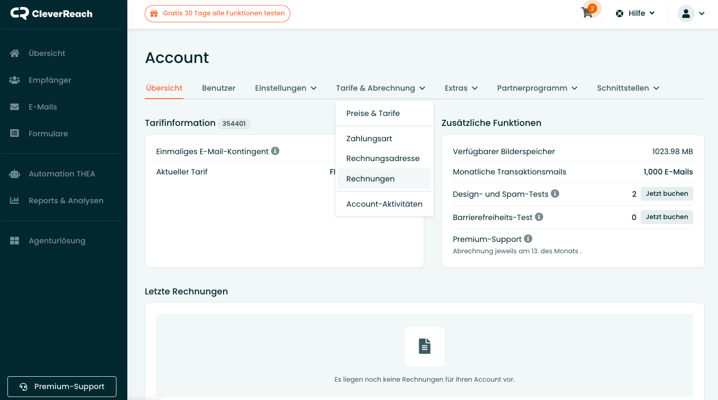Click the Formulare form icon
This screenshot has height=400, width=718.
pos(14,133)
